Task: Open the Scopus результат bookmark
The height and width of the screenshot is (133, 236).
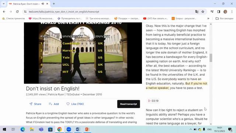Action: [184, 18]
